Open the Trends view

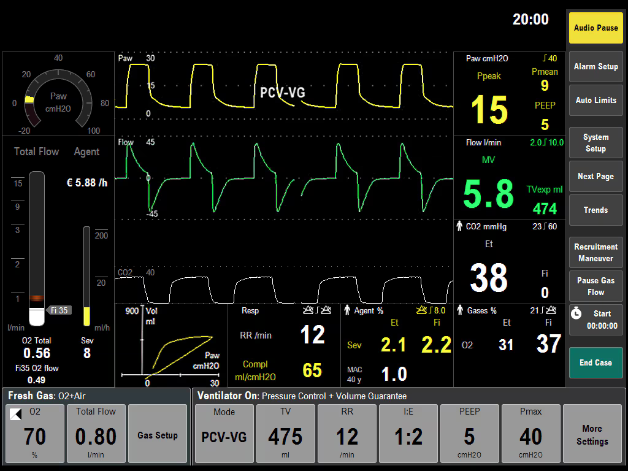(x=595, y=210)
